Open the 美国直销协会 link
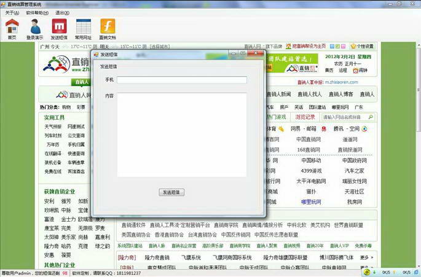Image resolution: width=421 pixels, height=277 pixels. pos(136,235)
